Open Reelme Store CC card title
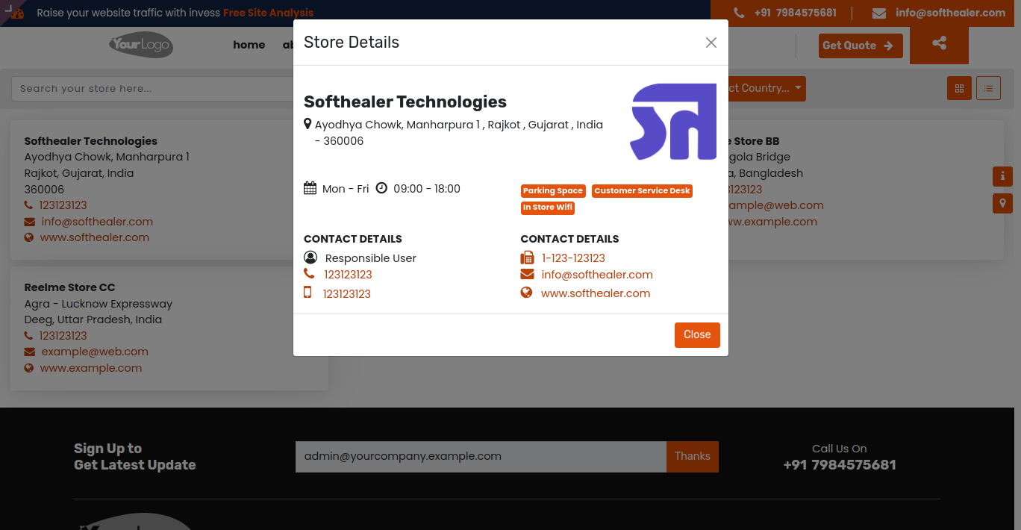Viewport: 1021px width, 530px height. pos(70,287)
